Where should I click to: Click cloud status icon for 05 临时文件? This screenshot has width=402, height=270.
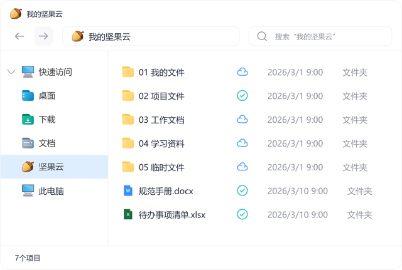tap(242, 167)
